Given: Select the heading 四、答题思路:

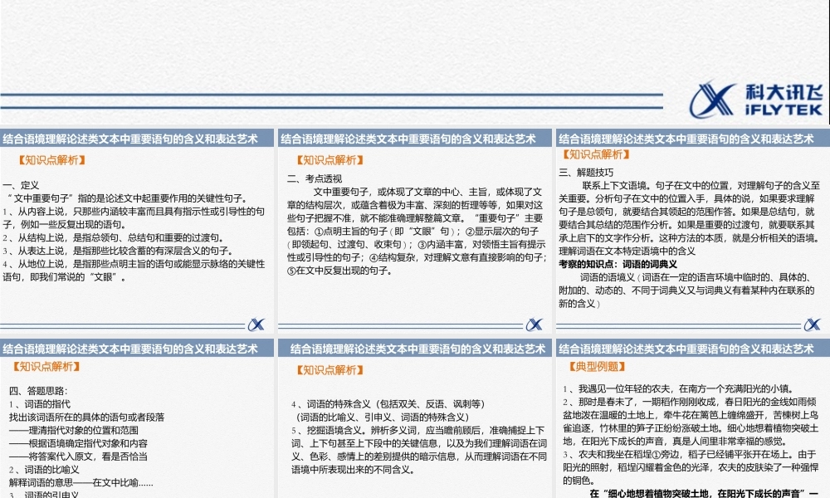Looking at the screenshot, I should pos(38,391).
